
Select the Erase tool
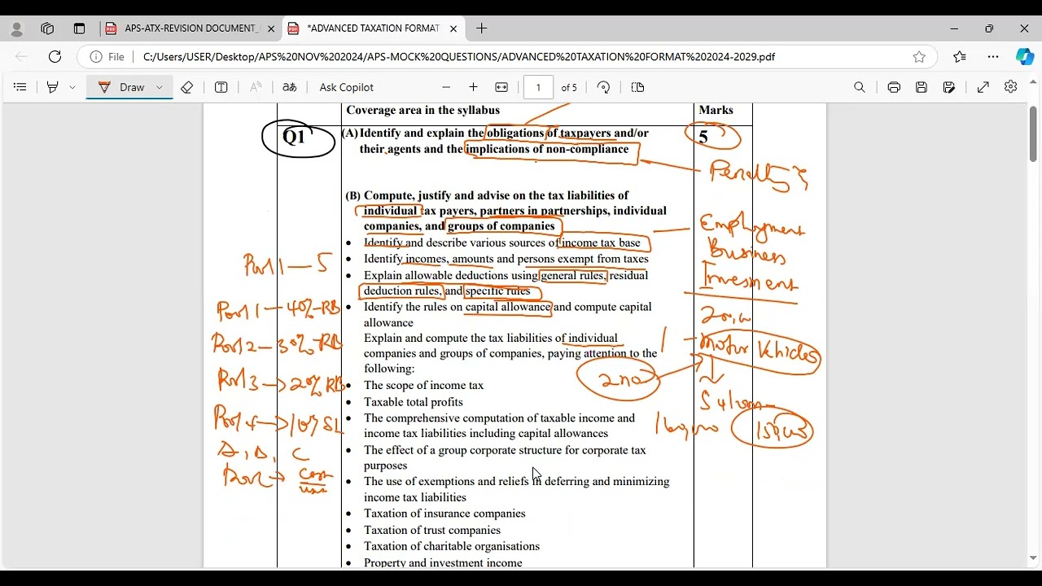pos(186,87)
